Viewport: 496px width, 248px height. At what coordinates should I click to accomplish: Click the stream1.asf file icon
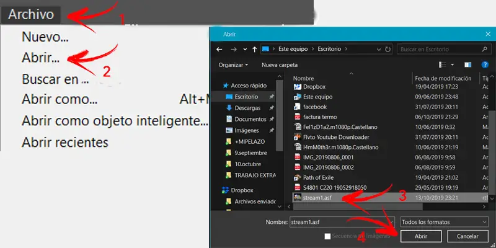298,198
